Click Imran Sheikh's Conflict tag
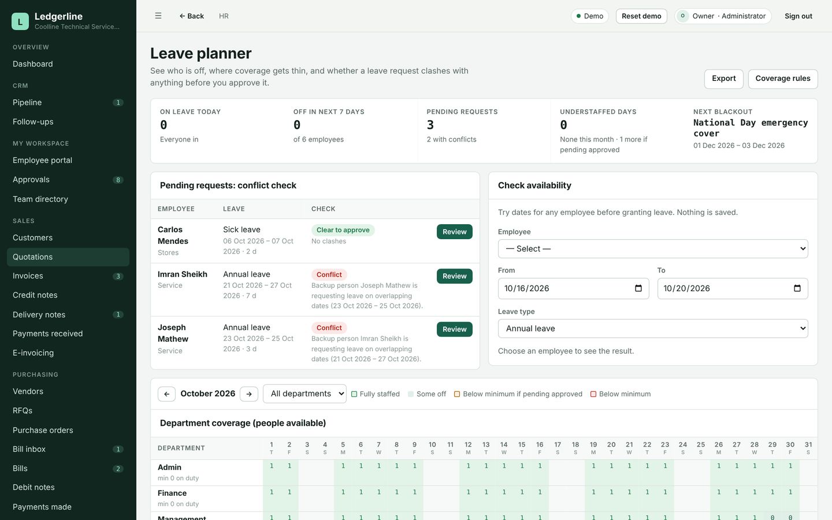The width and height of the screenshot is (832, 520). (329, 274)
